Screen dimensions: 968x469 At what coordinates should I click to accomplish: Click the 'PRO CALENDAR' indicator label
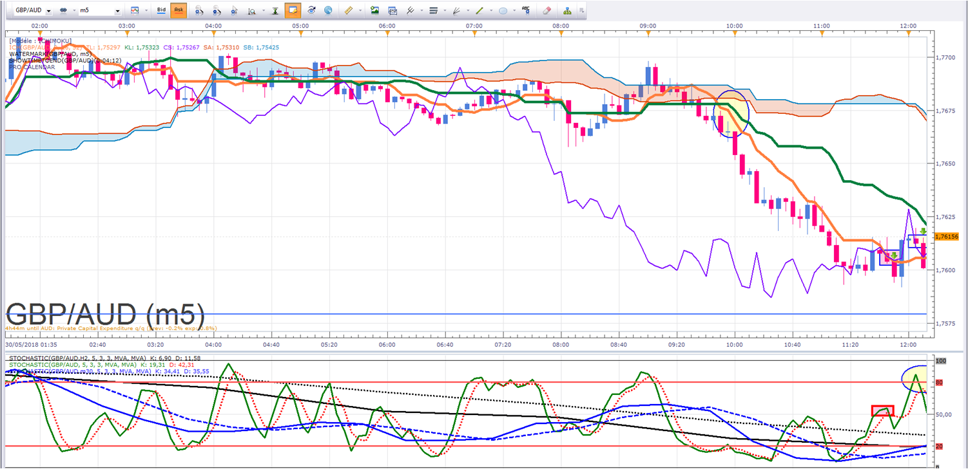(32, 67)
